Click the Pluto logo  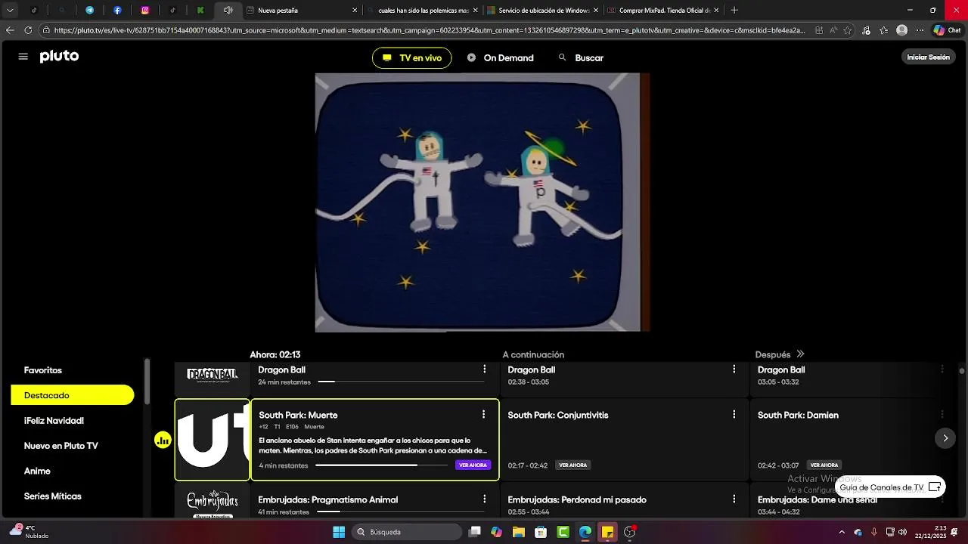[59, 57]
